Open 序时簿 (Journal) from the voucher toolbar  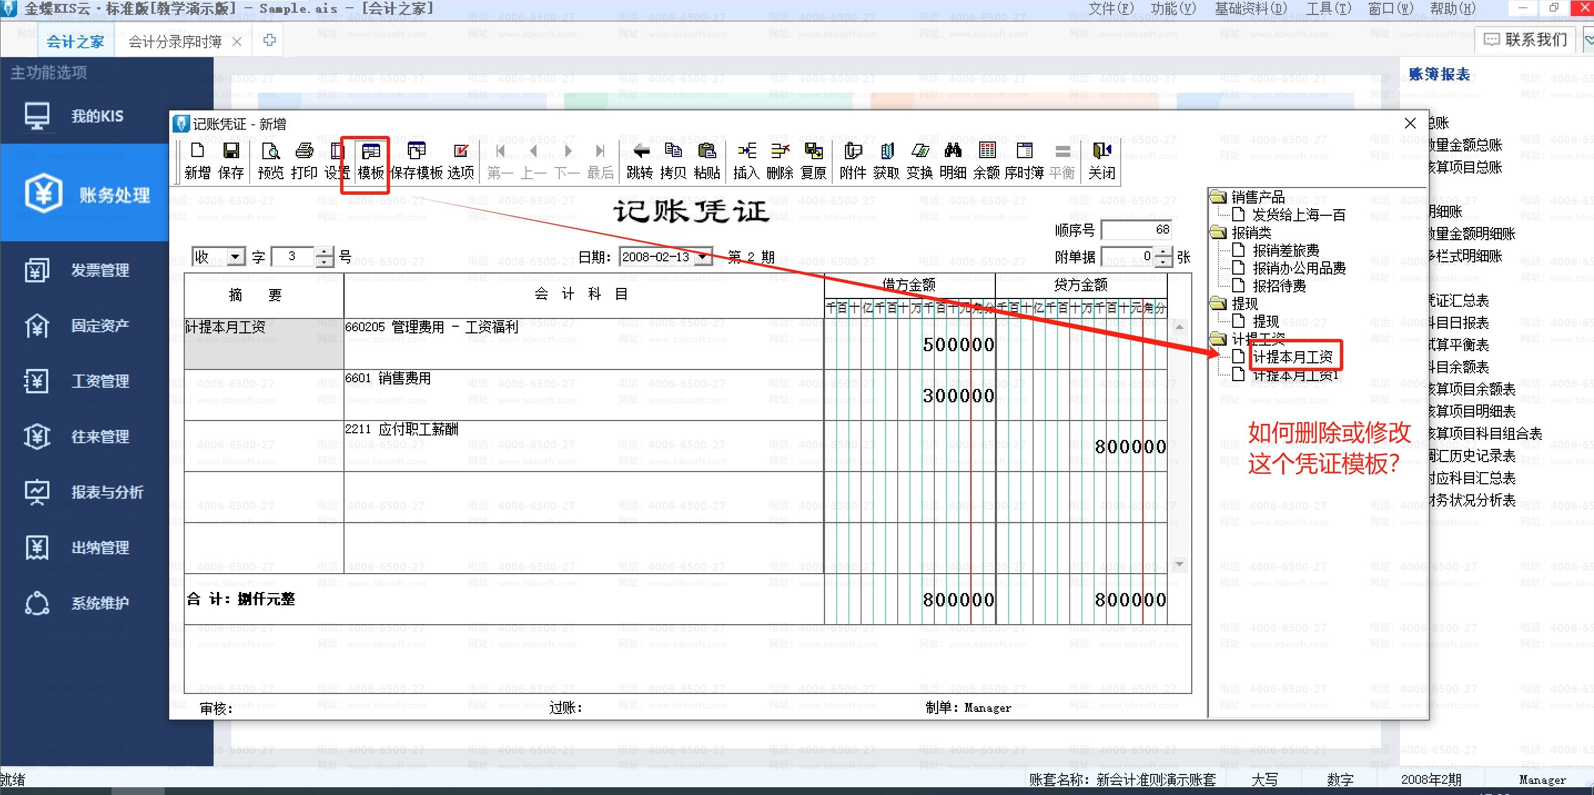click(x=1024, y=161)
